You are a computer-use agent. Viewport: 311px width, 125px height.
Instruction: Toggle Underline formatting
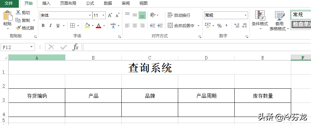[x=58, y=26]
